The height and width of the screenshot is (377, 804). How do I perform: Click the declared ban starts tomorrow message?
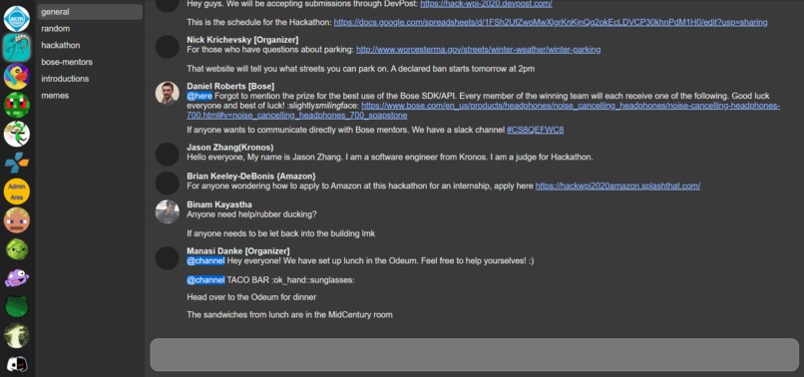[x=361, y=69]
